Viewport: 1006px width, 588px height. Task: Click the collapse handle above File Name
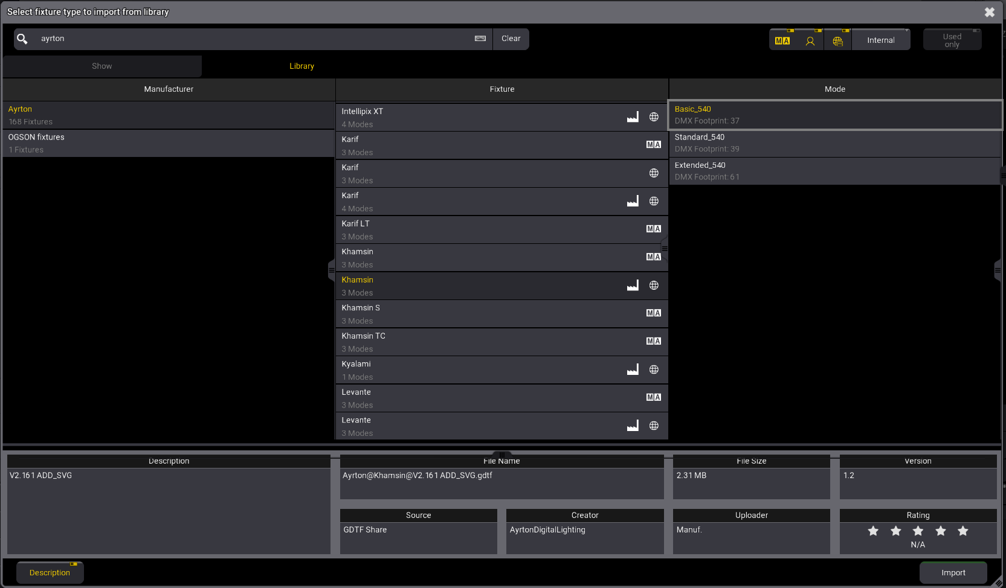click(x=501, y=454)
